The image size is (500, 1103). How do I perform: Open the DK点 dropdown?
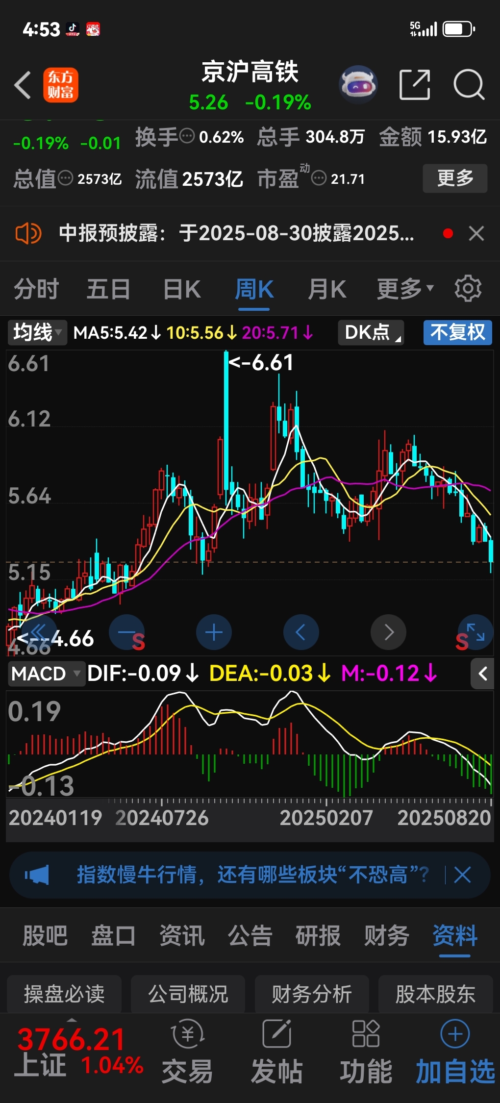click(x=371, y=332)
